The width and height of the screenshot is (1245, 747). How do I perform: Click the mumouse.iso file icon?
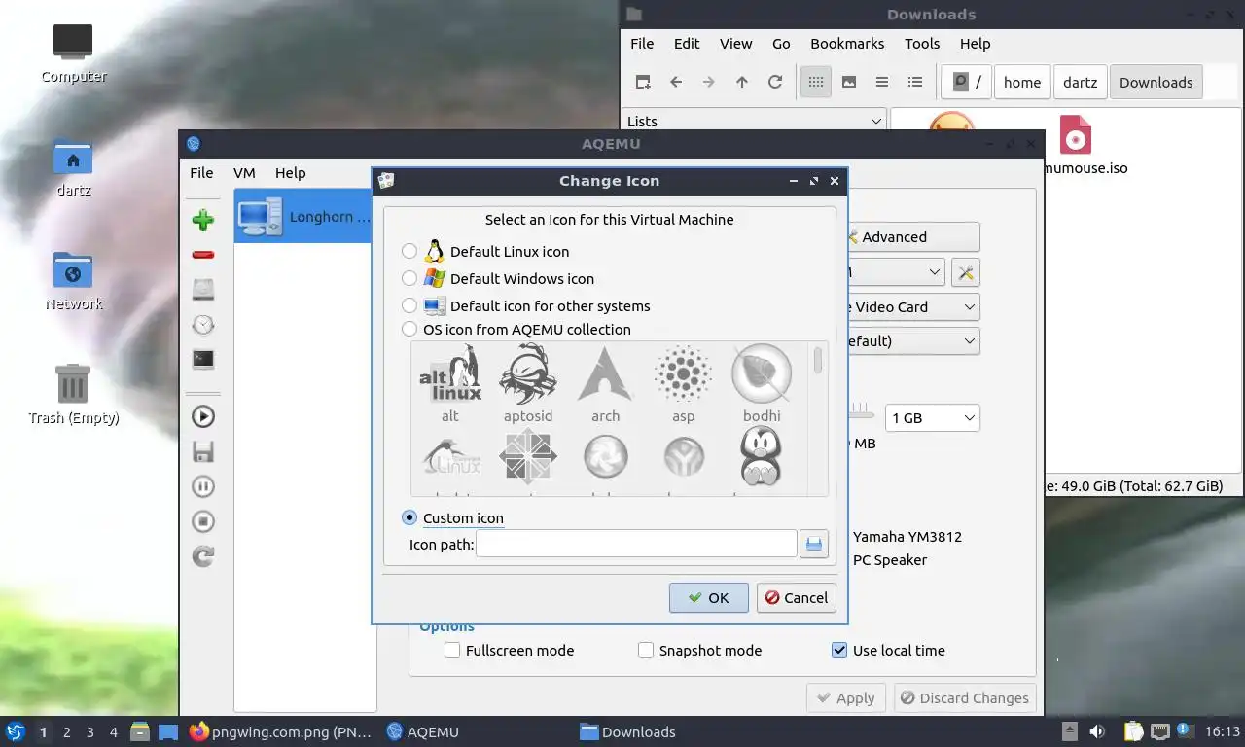1075,135
